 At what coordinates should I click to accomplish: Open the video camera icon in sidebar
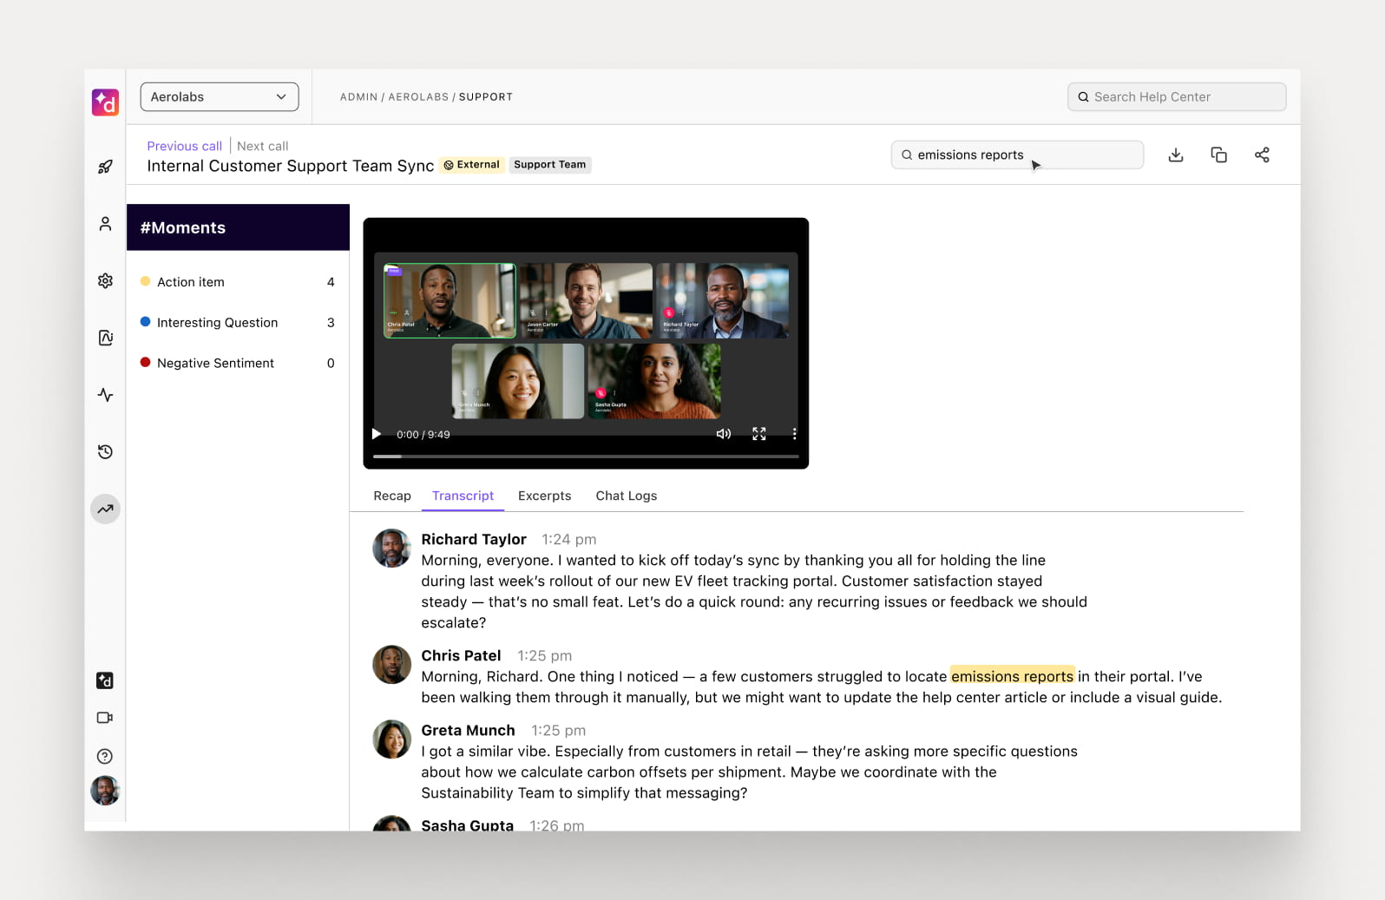click(105, 718)
